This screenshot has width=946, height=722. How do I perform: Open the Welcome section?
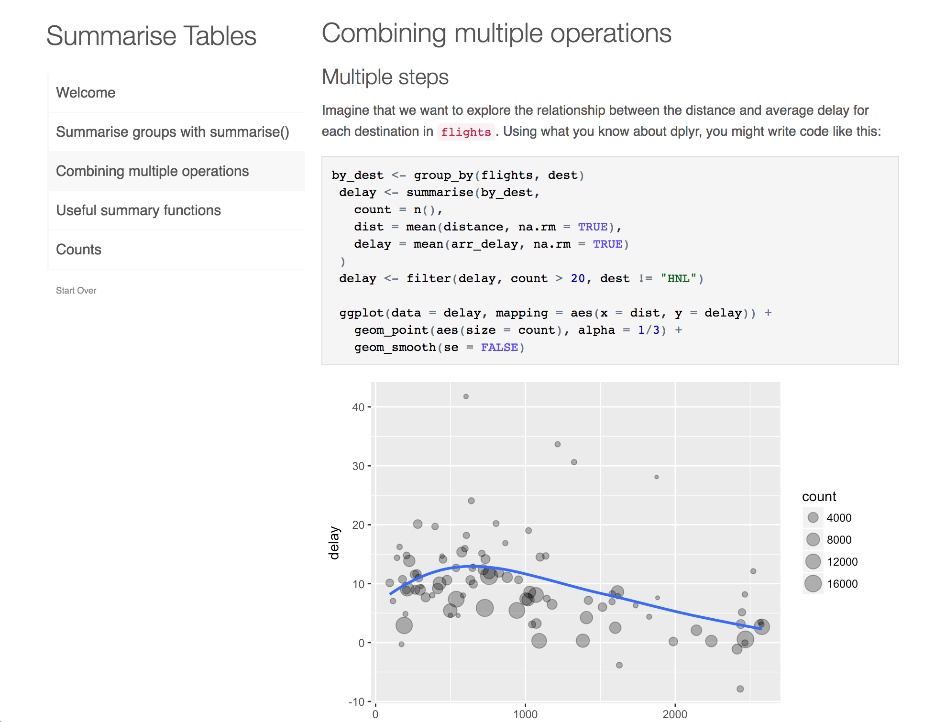pos(176,93)
